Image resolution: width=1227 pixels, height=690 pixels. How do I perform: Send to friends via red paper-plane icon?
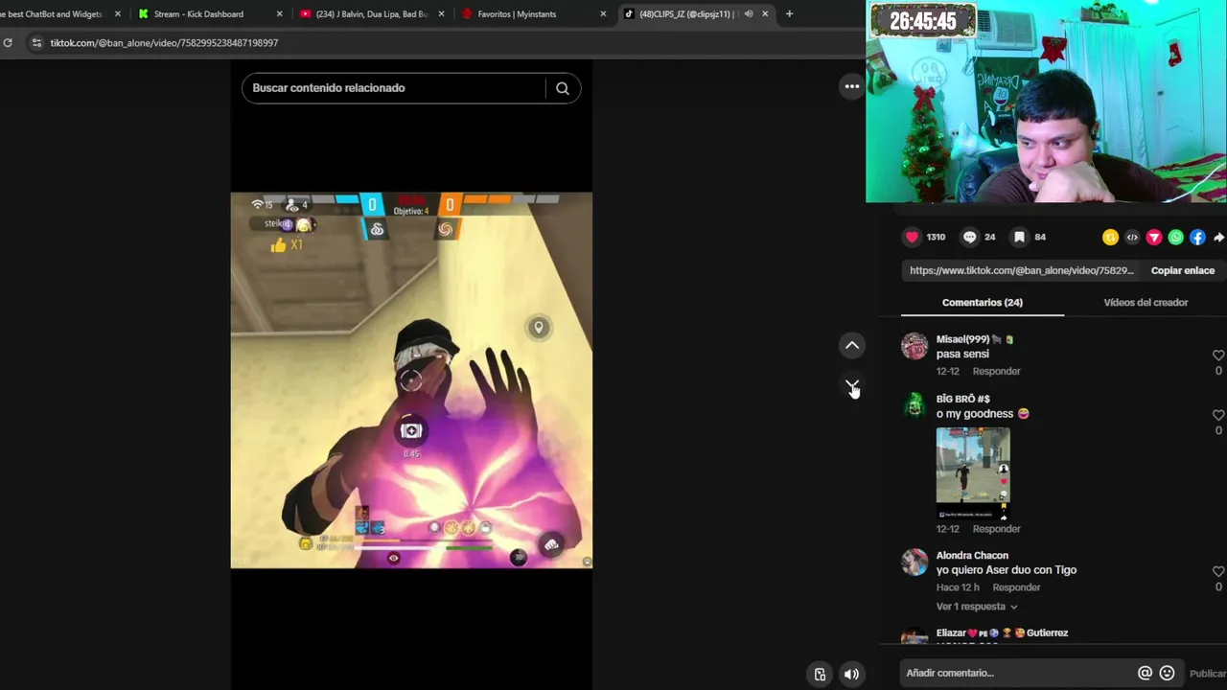coord(1154,238)
